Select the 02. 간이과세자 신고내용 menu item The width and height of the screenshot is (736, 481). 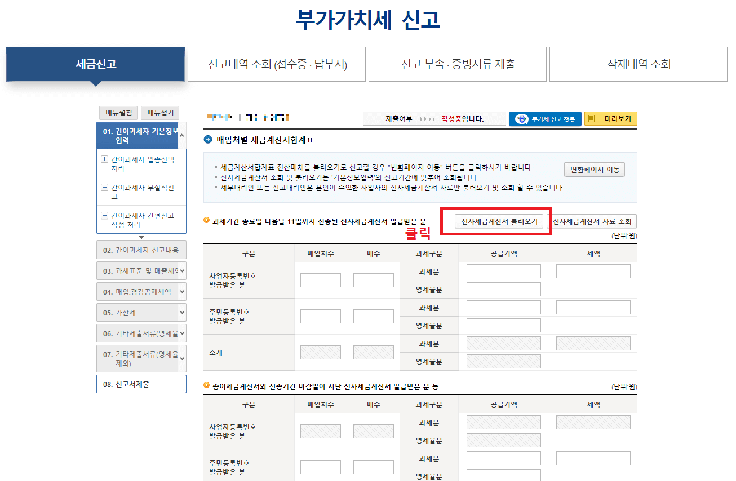click(141, 250)
